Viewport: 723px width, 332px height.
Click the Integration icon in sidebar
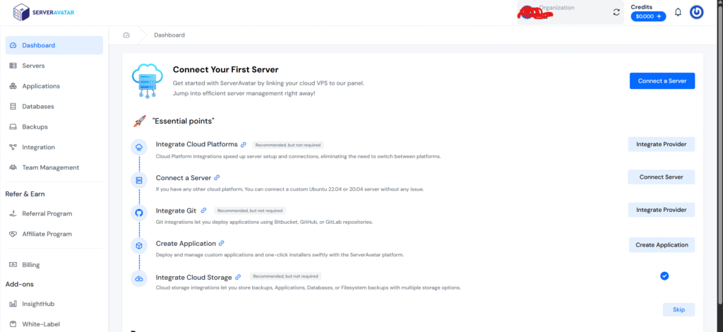[13, 147]
